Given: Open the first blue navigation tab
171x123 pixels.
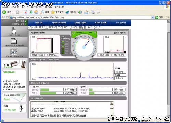Looking at the screenshot, I should pyautogui.click(x=39, y=23).
